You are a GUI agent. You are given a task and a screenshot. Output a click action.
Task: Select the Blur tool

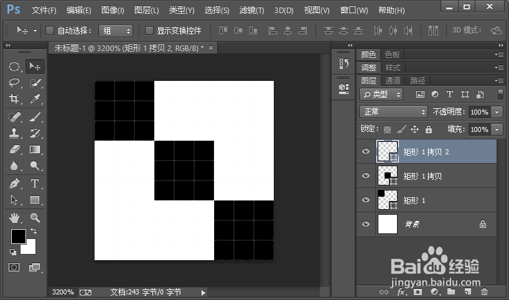(x=14, y=166)
